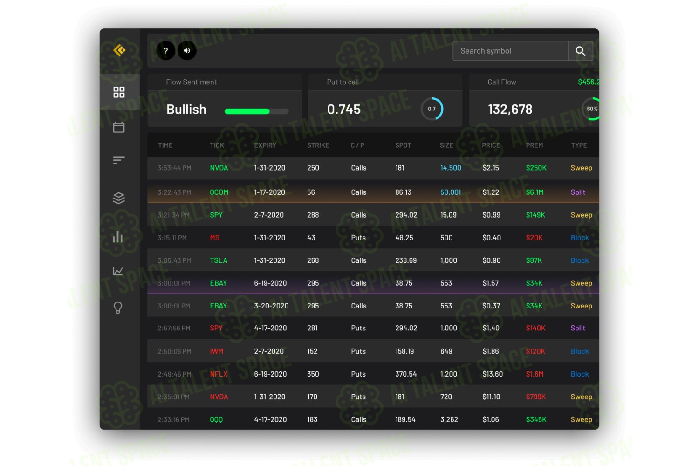The width and height of the screenshot is (699, 466).
Task: Click the yellow app logo icon
Action: (119, 50)
